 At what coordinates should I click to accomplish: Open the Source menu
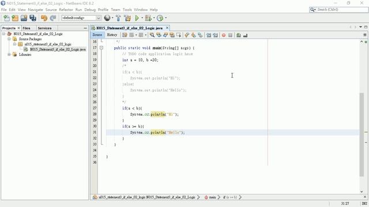click(51, 10)
